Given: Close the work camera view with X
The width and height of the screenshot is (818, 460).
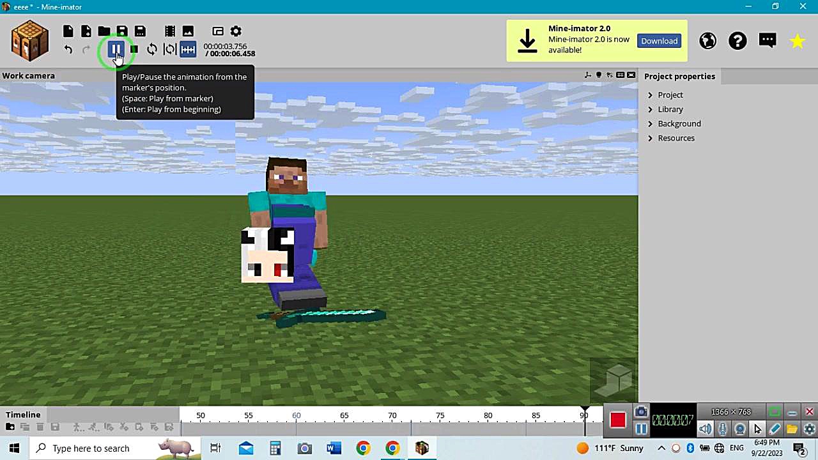Looking at the screenshot, I should click(x=631, y=75).
